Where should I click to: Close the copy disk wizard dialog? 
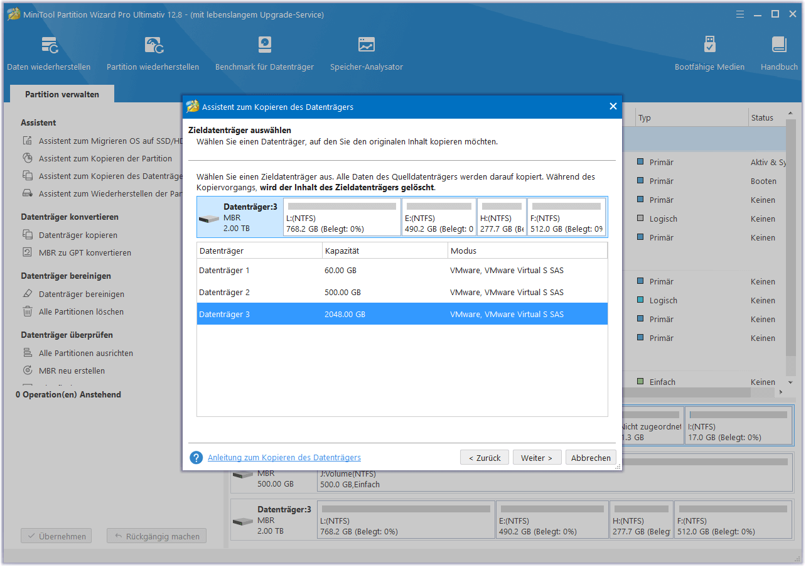pyautogui.click(x=613, y=107)
